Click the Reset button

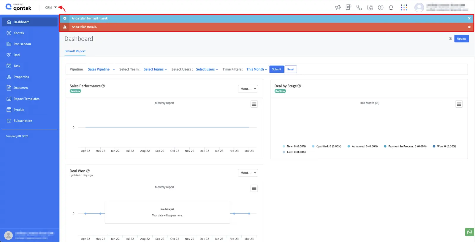point(291,69)
